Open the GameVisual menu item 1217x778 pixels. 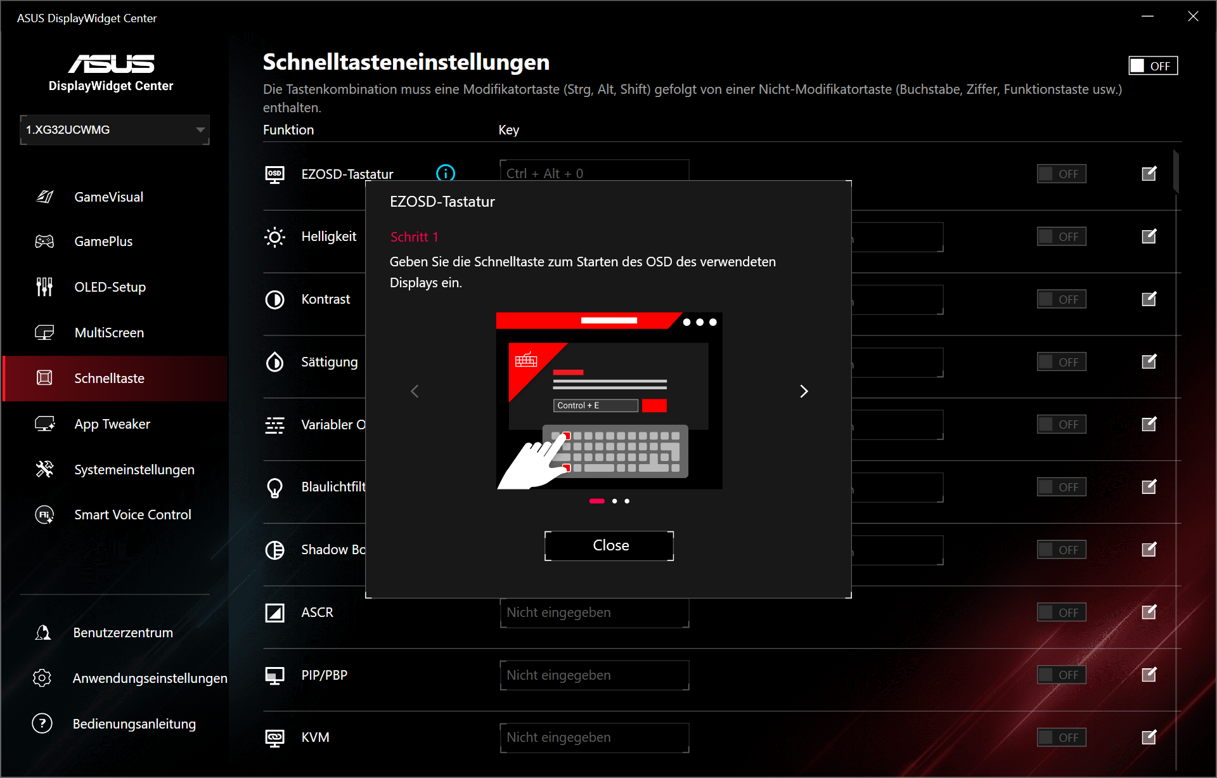click(x=109, y=197)
